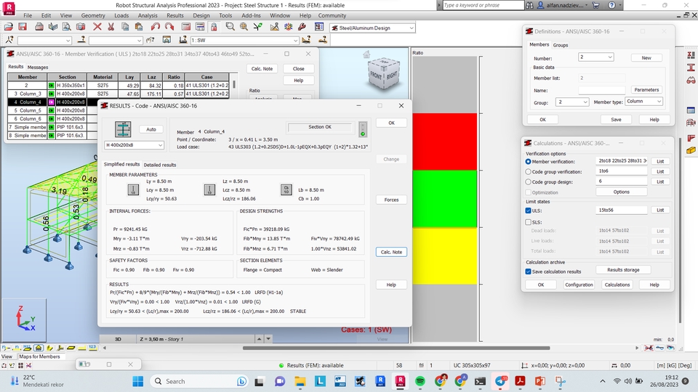698x392 pixels.
Task: Click the keyword search field in title bar
Action: 483,5
